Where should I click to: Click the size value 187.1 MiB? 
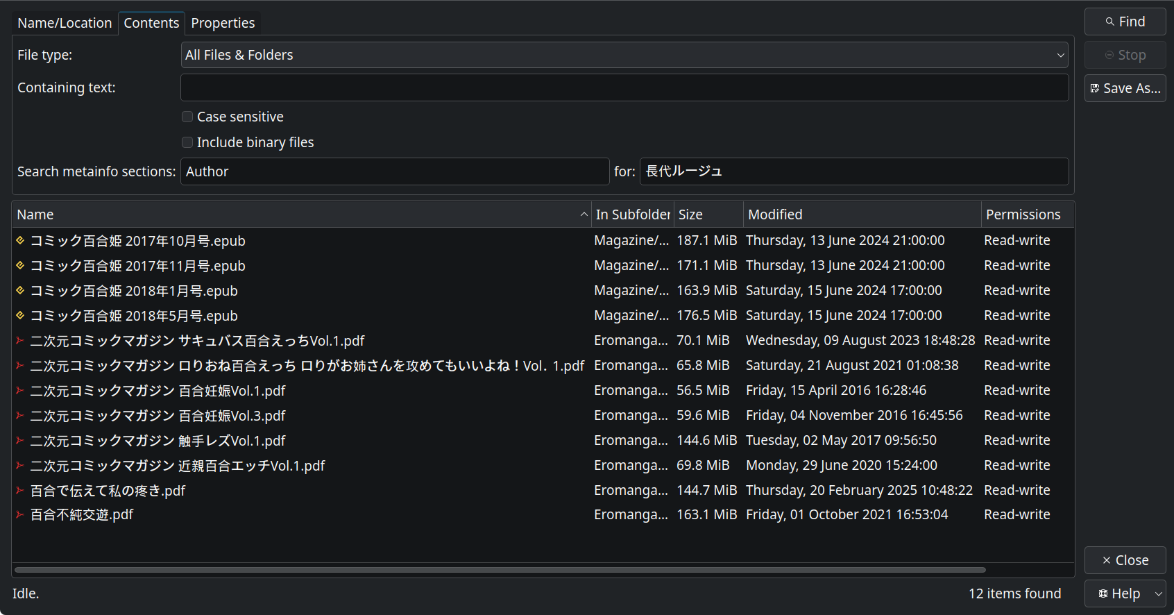[707, 240]
